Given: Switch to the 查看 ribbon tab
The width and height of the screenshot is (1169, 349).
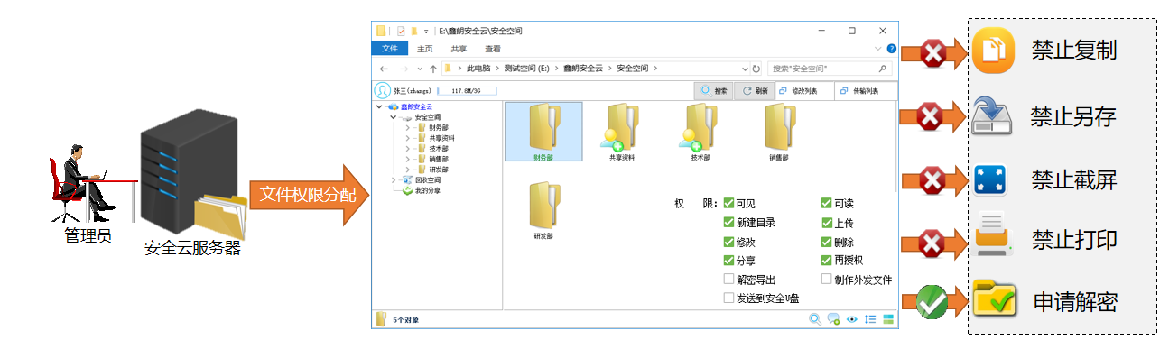Looking at the screenshot, I should (493, 49).
